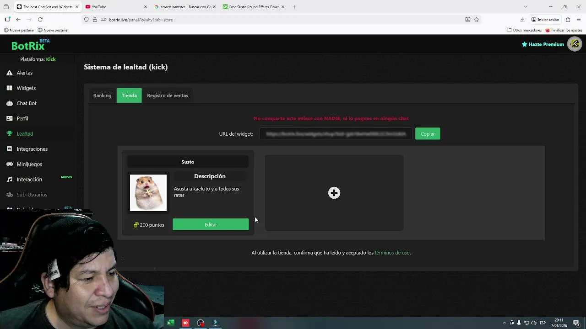Open the notification center icon
586x329 pixels.
tap(576, 323)
